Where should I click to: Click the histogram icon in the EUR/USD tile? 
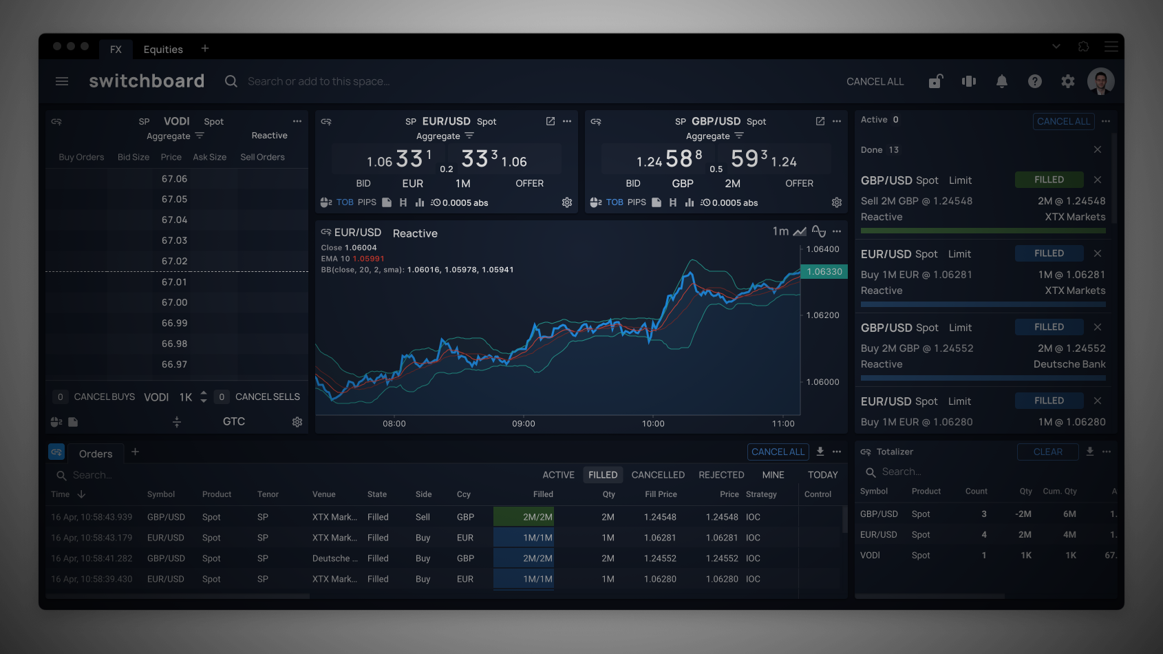point(420,202)
